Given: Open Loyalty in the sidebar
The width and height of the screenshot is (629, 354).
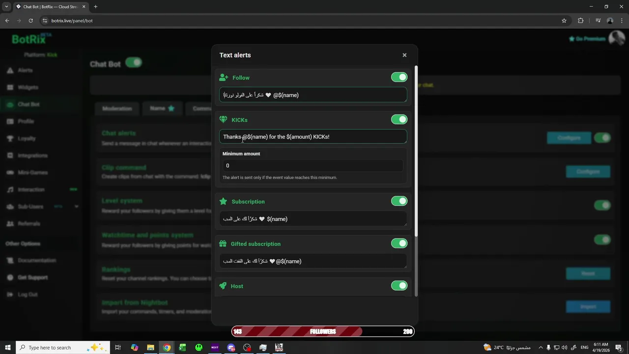Looking at the screenshot, I should coord(27,139).
